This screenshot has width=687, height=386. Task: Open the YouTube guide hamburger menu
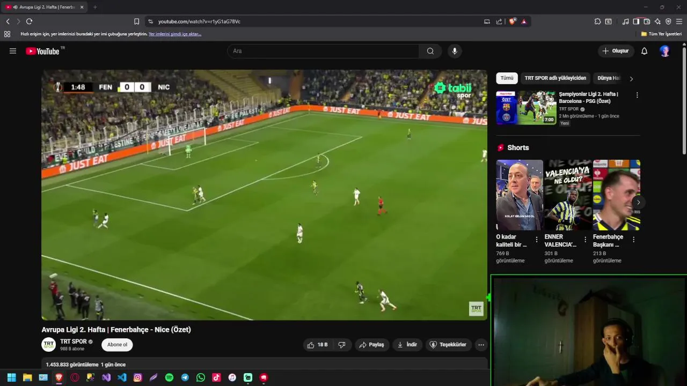(x=13, y=51)
